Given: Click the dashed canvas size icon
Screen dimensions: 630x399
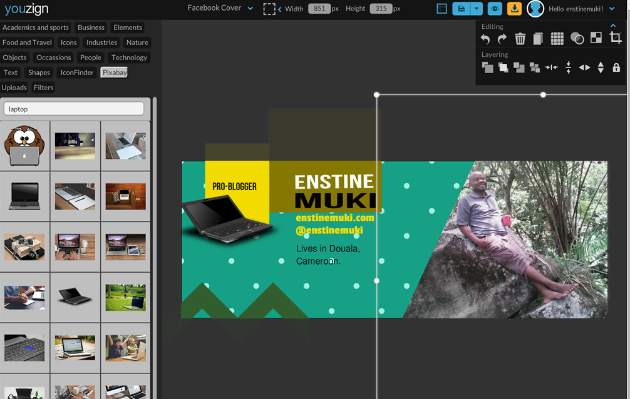Looking at the screenshot, I should 269,9.
